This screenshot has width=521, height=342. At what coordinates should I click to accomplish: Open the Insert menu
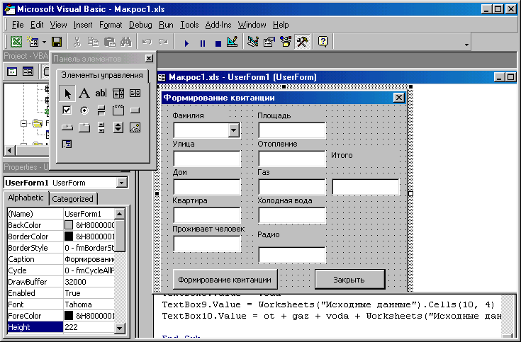(83, 25)
